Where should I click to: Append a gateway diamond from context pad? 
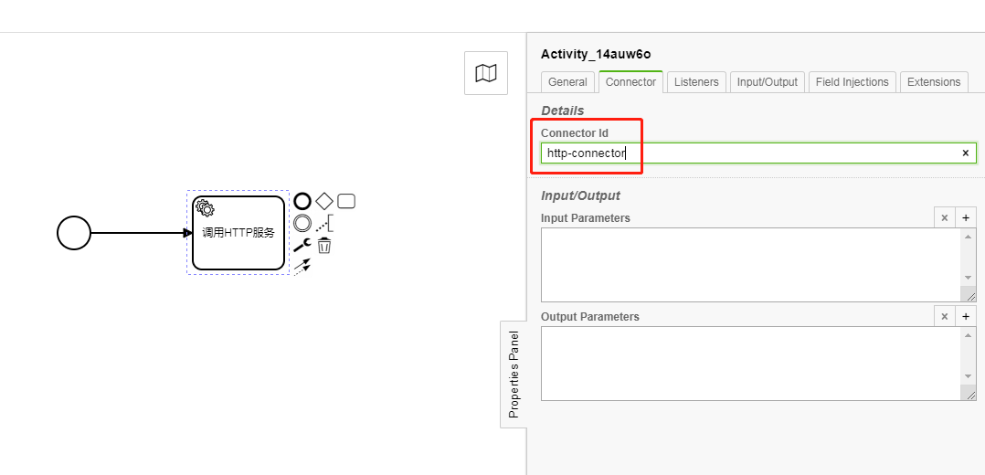(324, 201)
